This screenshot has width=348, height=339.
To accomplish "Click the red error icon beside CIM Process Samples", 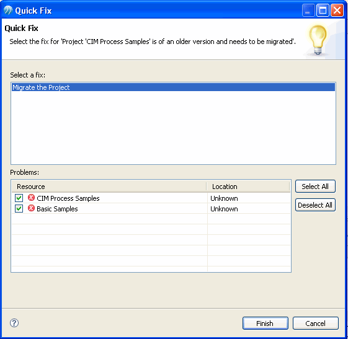I will 31,198.
